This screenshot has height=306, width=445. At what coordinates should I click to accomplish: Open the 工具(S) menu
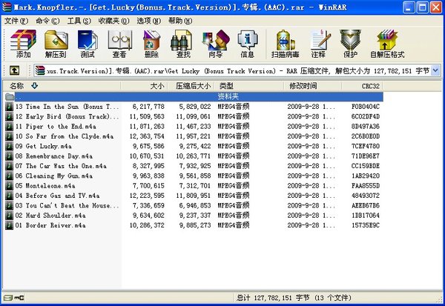point(79,21)
